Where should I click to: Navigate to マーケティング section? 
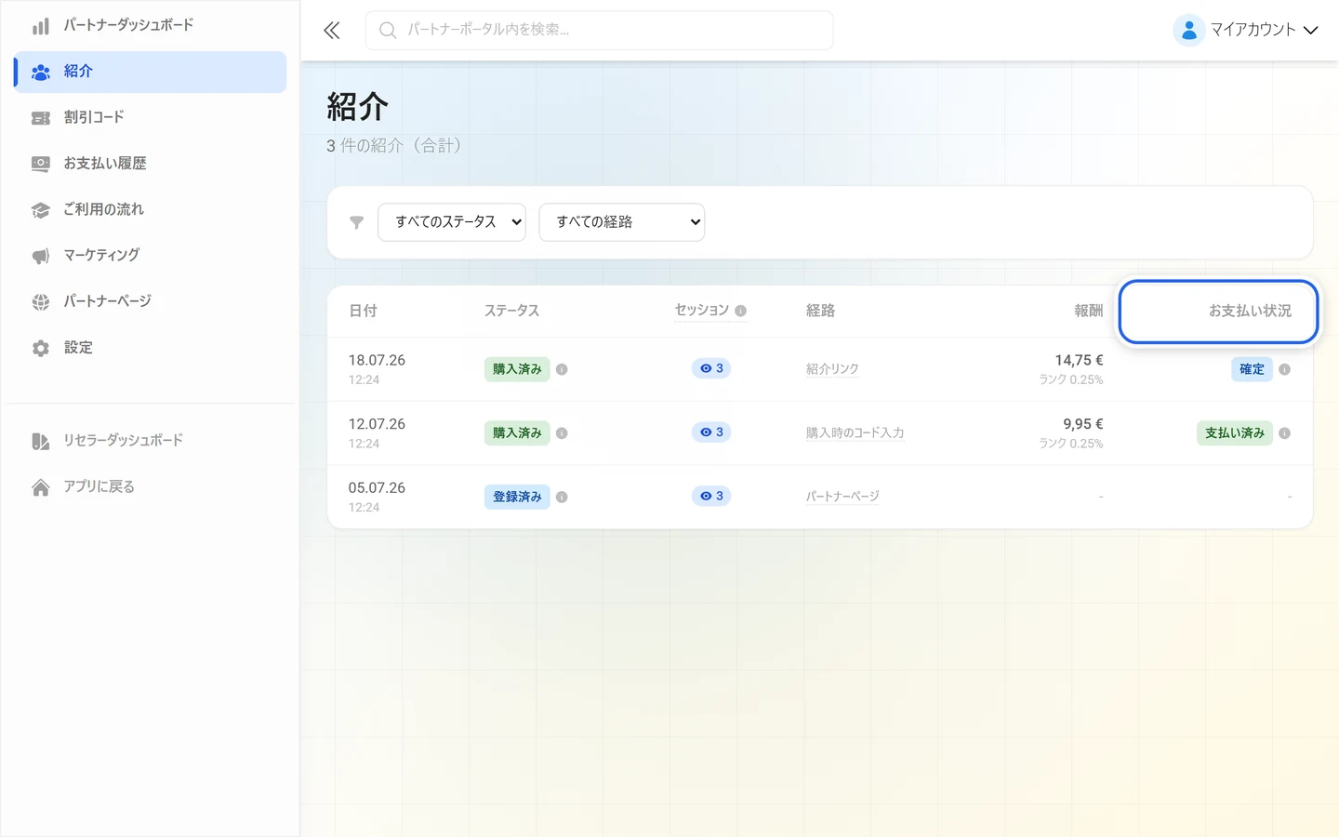(x=151, y=255)
